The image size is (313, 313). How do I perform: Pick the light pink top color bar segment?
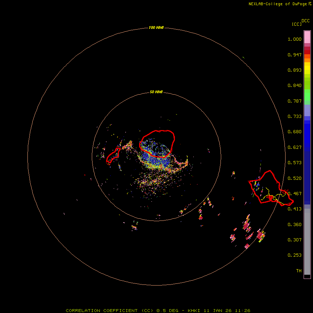[307, 37]
